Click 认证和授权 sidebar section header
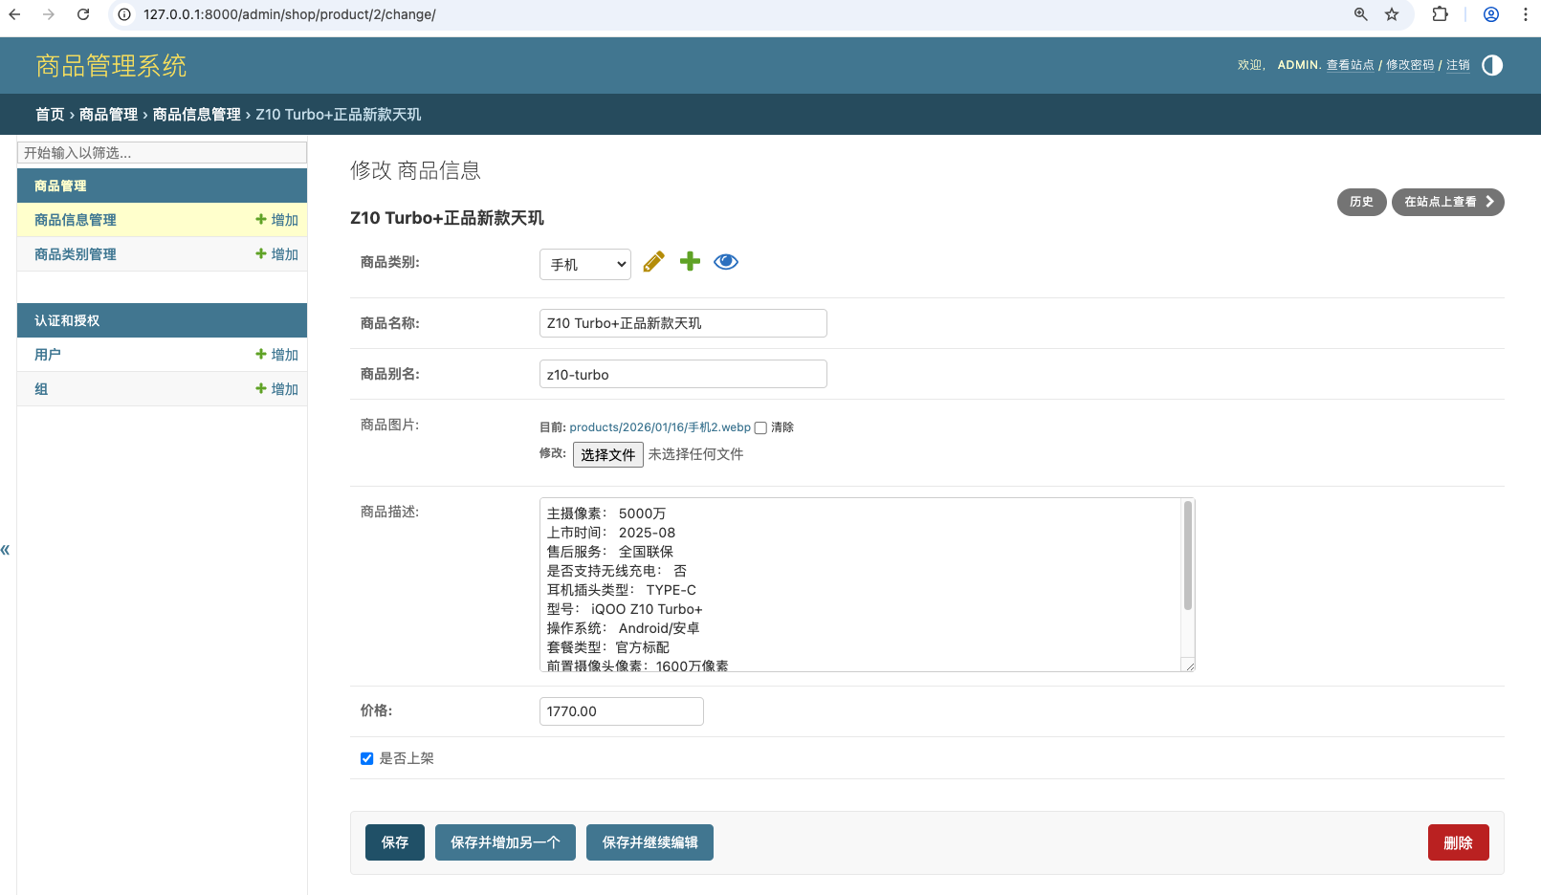Screen dimensions: 1541x895 click(67, 320)
